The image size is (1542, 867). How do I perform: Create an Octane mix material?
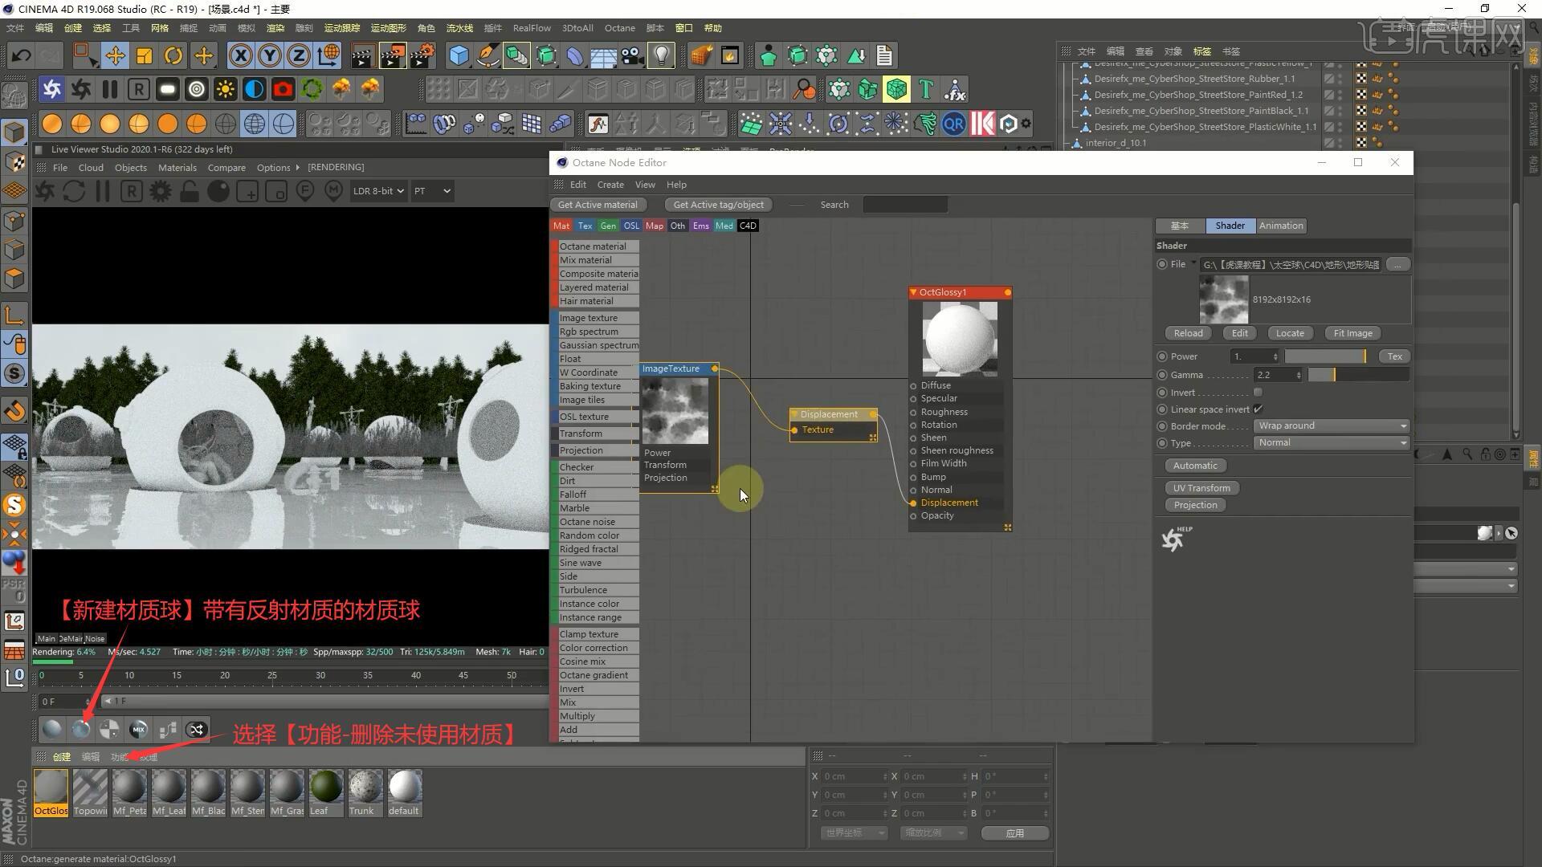tap(139, 729)
